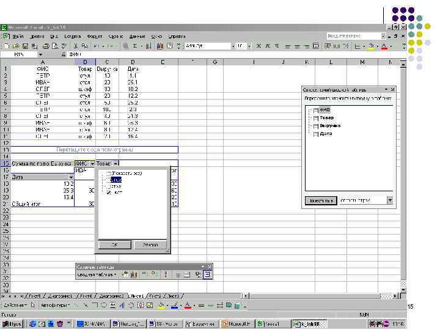Viewport: 440px width, 330px height.
Task: Open the Файл menu
Action: coord(18,36)
